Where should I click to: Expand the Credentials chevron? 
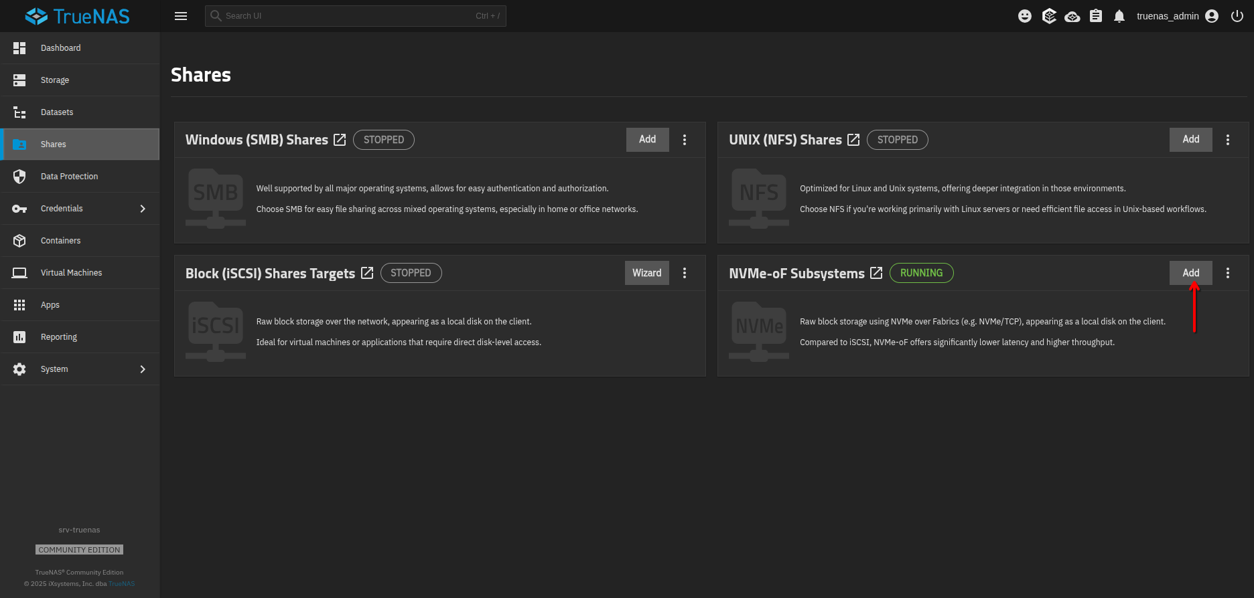[x=143, y=209]
